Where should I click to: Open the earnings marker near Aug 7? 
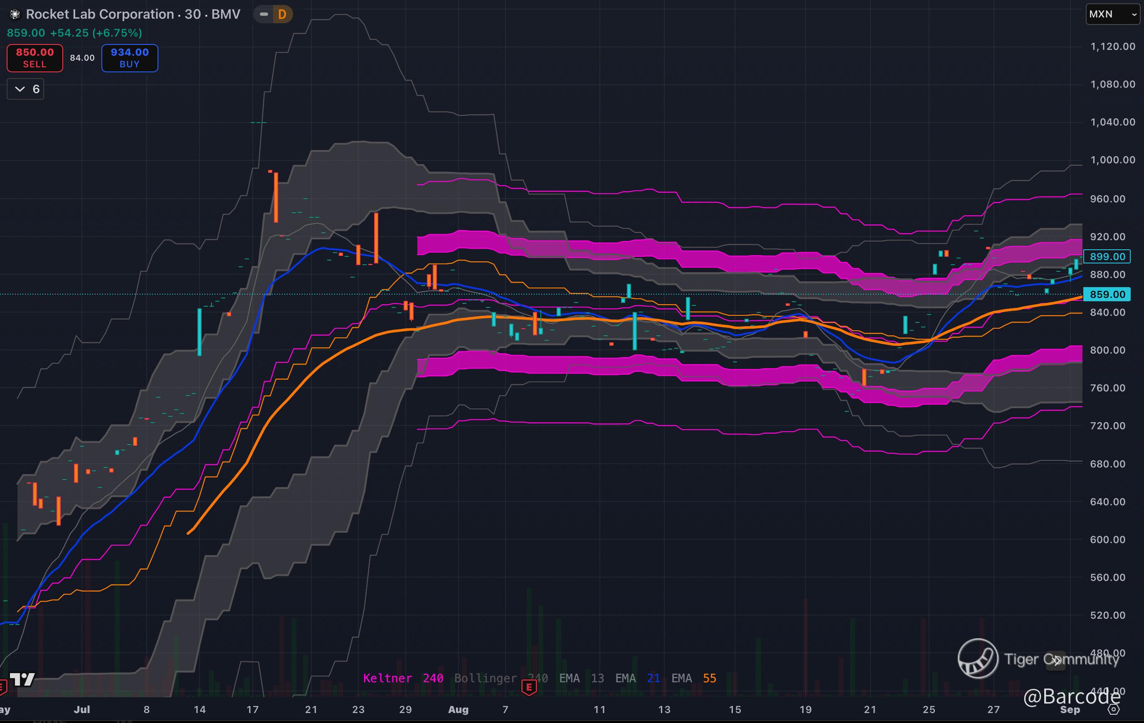click(x=528, y=687)
